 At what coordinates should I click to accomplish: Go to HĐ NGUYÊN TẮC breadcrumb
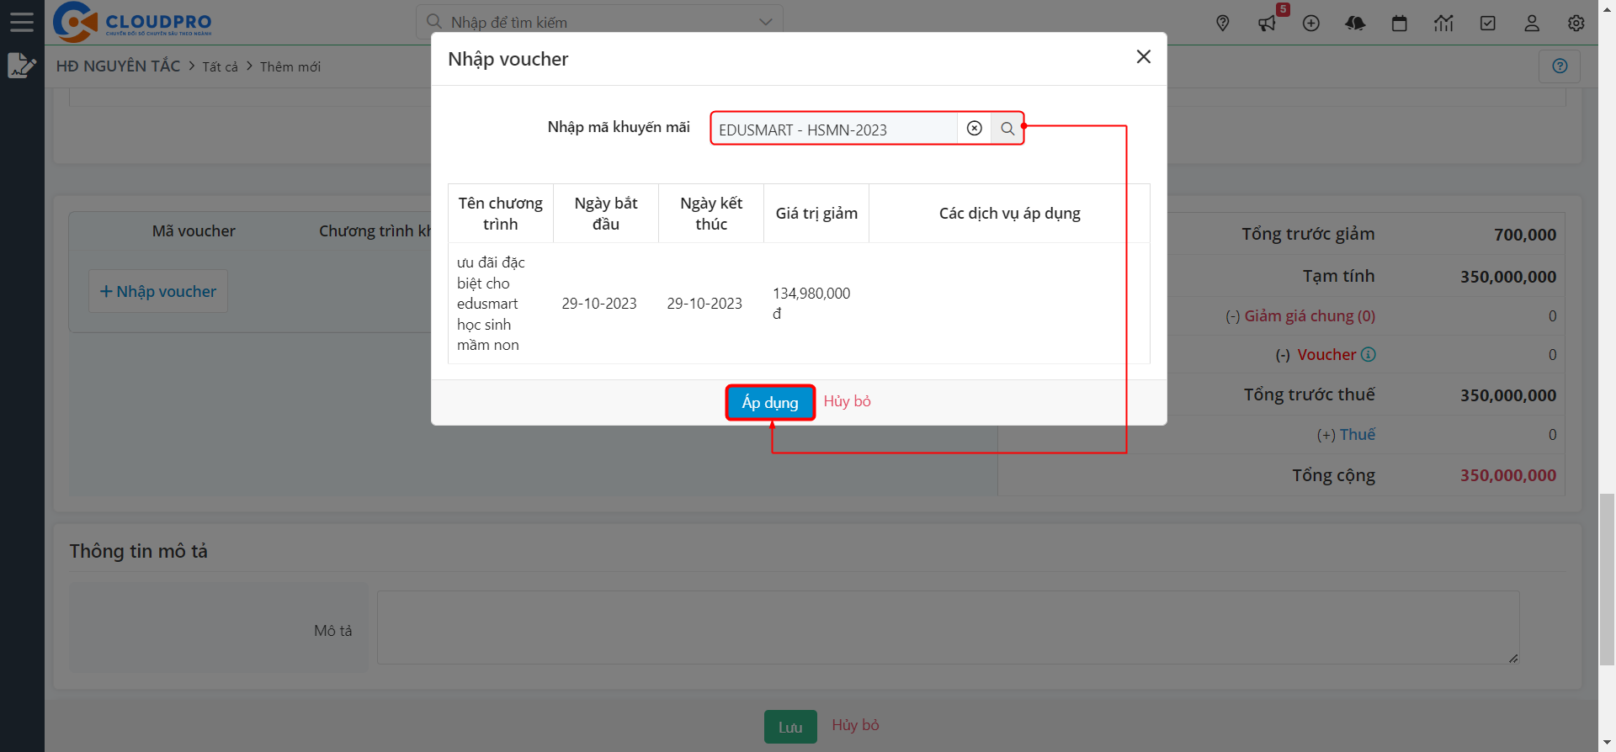118,66
